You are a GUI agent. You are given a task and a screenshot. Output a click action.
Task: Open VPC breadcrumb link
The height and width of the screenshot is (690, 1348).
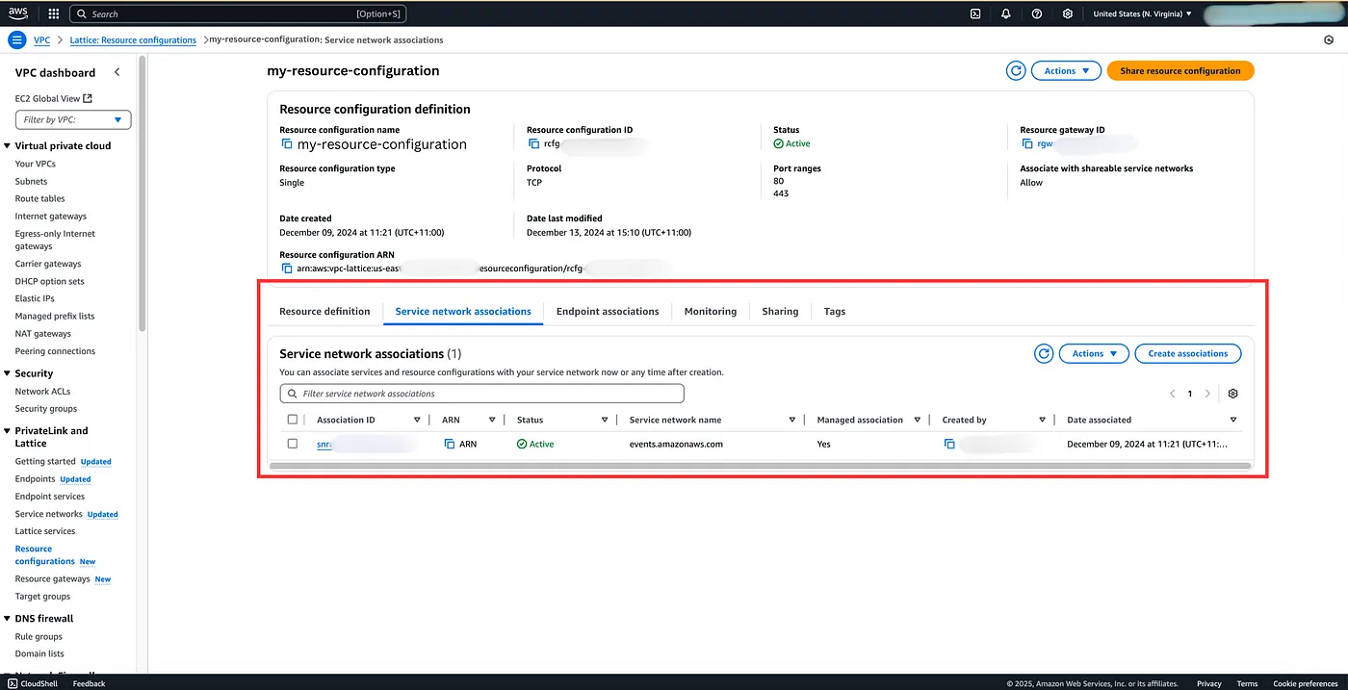(x=41, y=40)
